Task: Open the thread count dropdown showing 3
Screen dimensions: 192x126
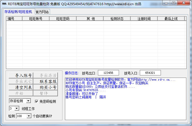Action: pyautogui.click(x=17, y=108)
